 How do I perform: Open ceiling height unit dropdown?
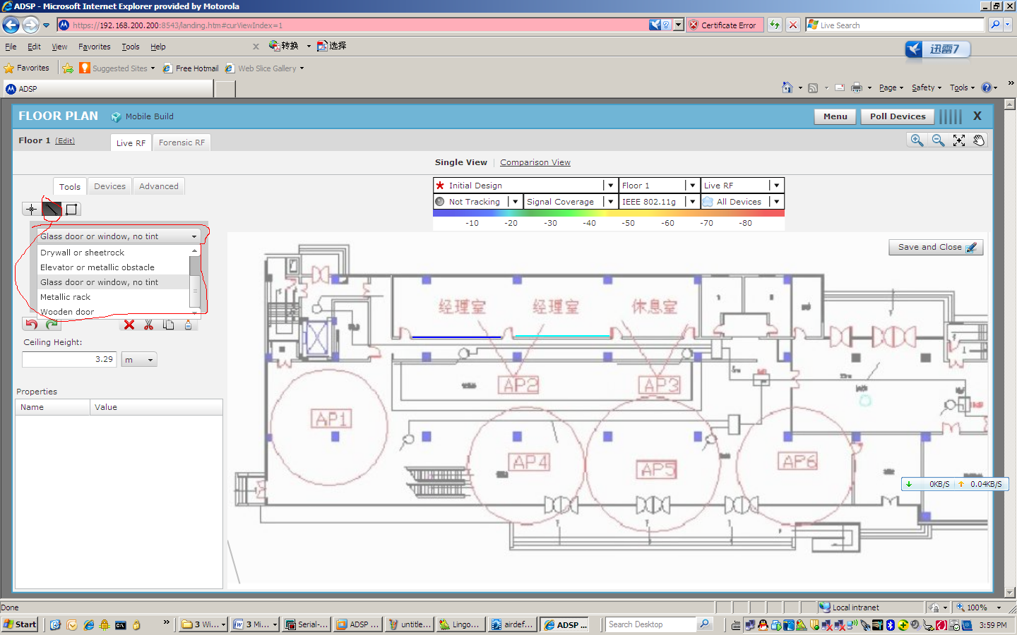[139, 360]
